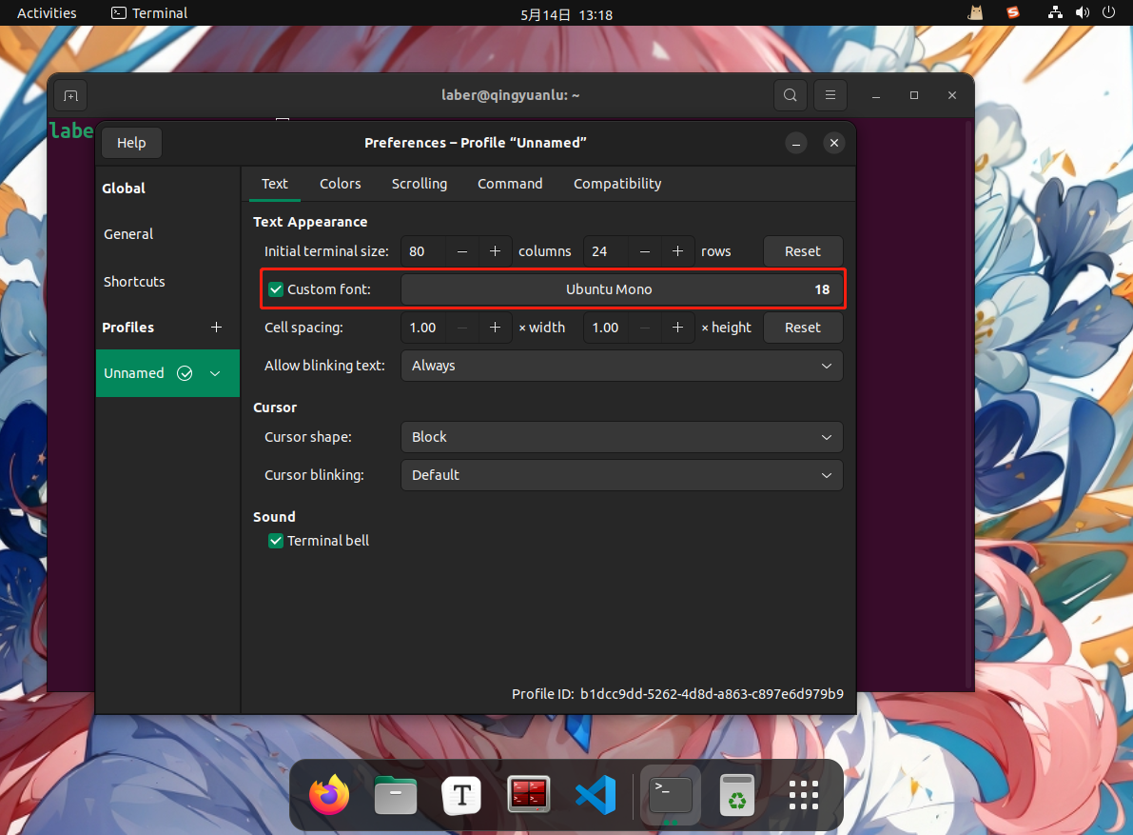
Task: Click default profile checkmark icon on Unnamed
Action: 185,373
